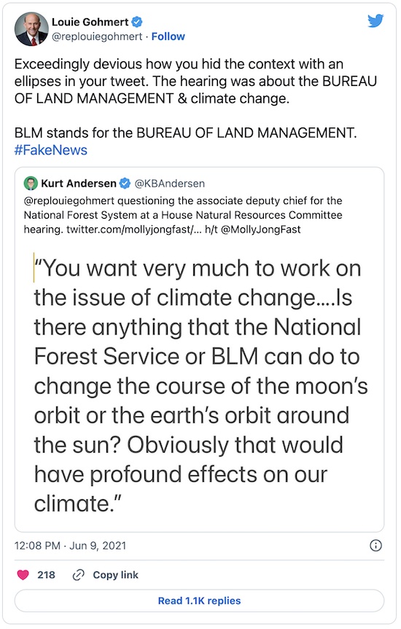Click the @replouiegohmert handle under the name
401x629 pixels.
point(97,36)
